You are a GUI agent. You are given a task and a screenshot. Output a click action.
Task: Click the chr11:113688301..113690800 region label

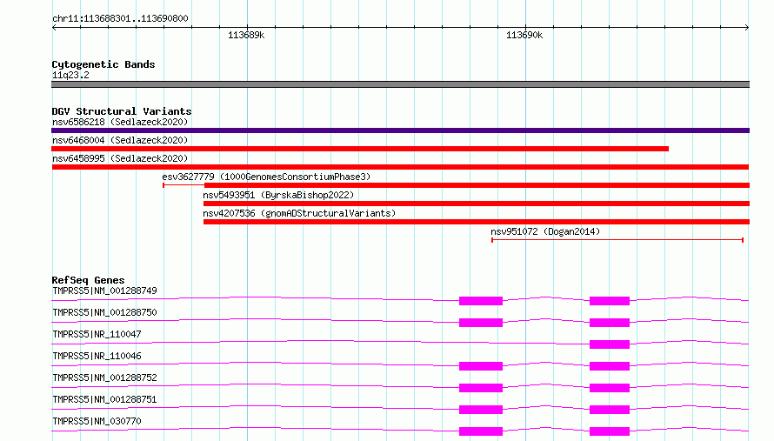click(120, 18)
